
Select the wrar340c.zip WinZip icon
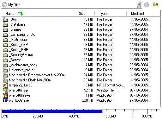5,90
